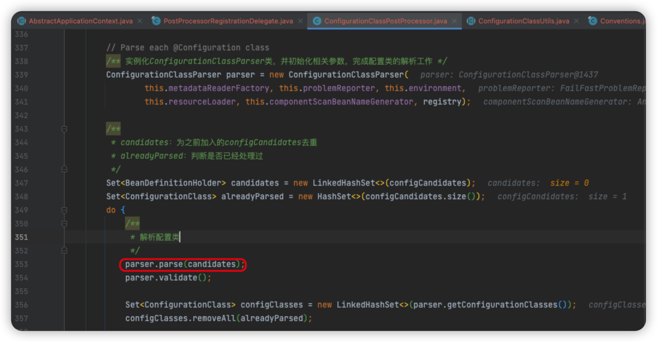
Task: Click resourceLoader field reference
Action: (202, 102)
